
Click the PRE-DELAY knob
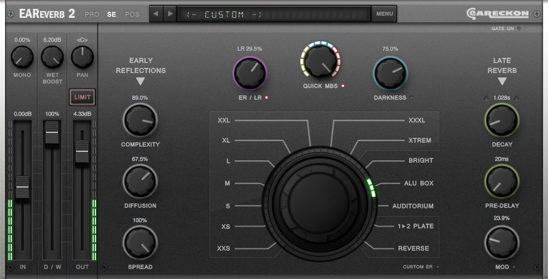[x=502, y=181]
